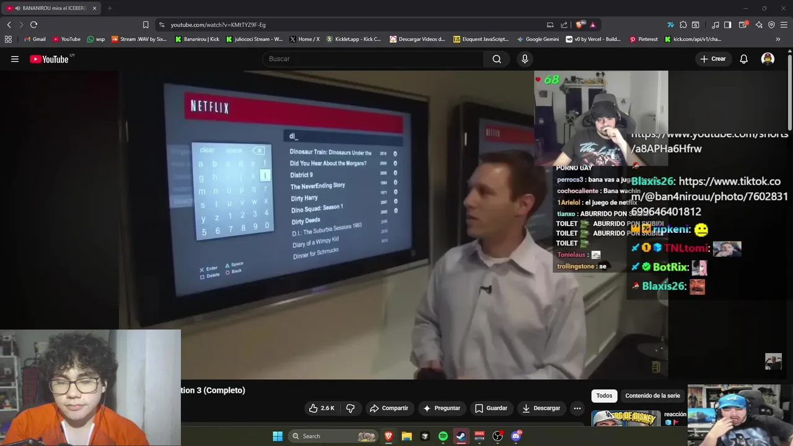Open the new tab plus button
Image resolution: width=793 pixels, height=446 pixels.
(110, 8)
